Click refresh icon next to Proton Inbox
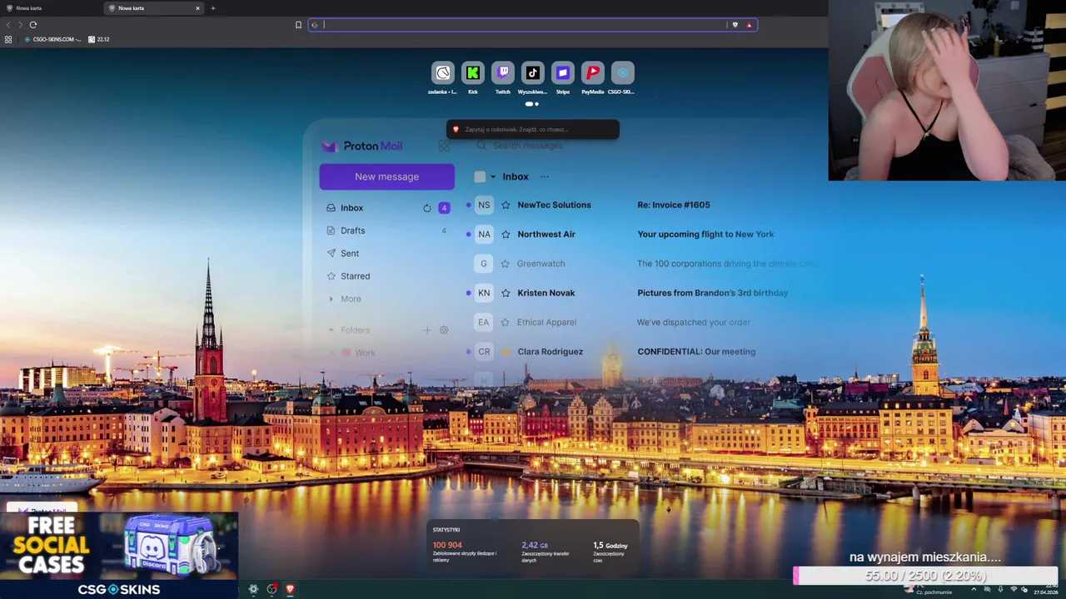 click(x=427, y=208)
